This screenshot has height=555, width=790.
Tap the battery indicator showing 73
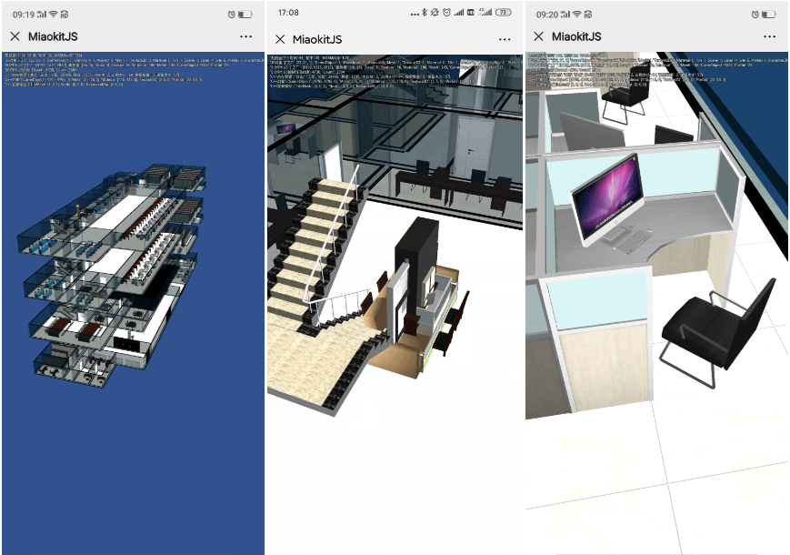pyautogui.click(x=501, y=13)
